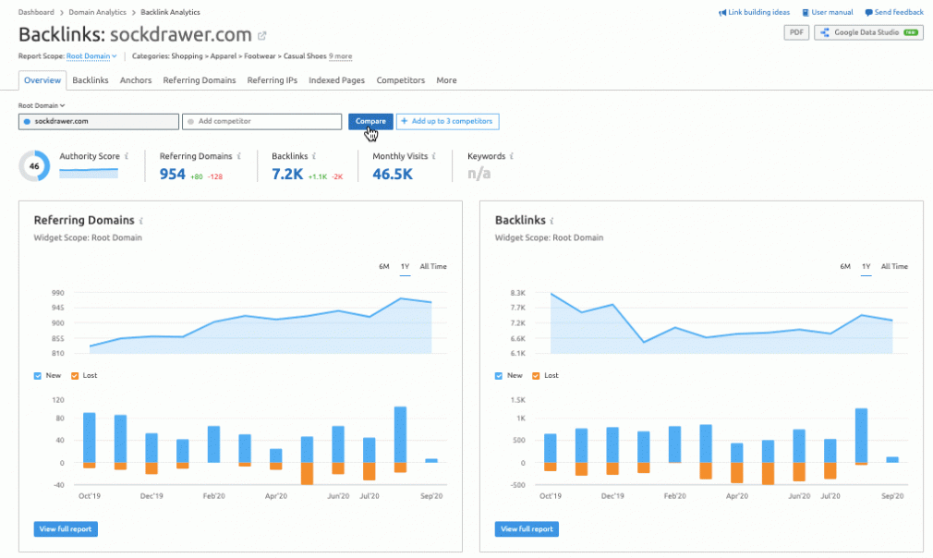This screenshot has width=933, height=558.
Task: Click info icon in Backlinks widget heading
Action: 552,221
